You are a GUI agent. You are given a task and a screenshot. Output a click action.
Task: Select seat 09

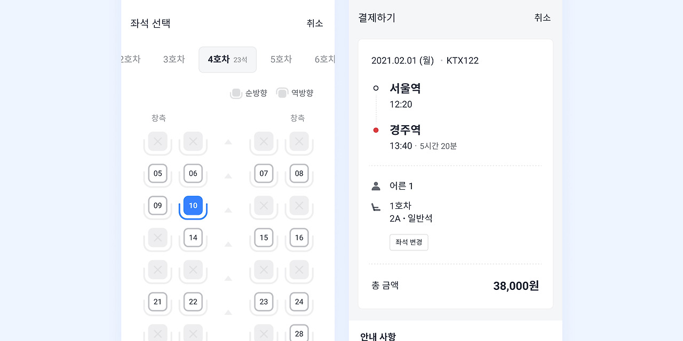pos(157,206)
